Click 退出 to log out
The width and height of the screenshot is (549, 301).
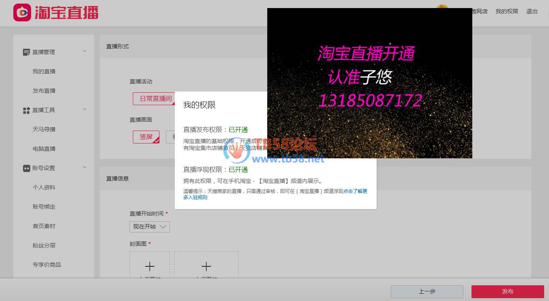532,11
